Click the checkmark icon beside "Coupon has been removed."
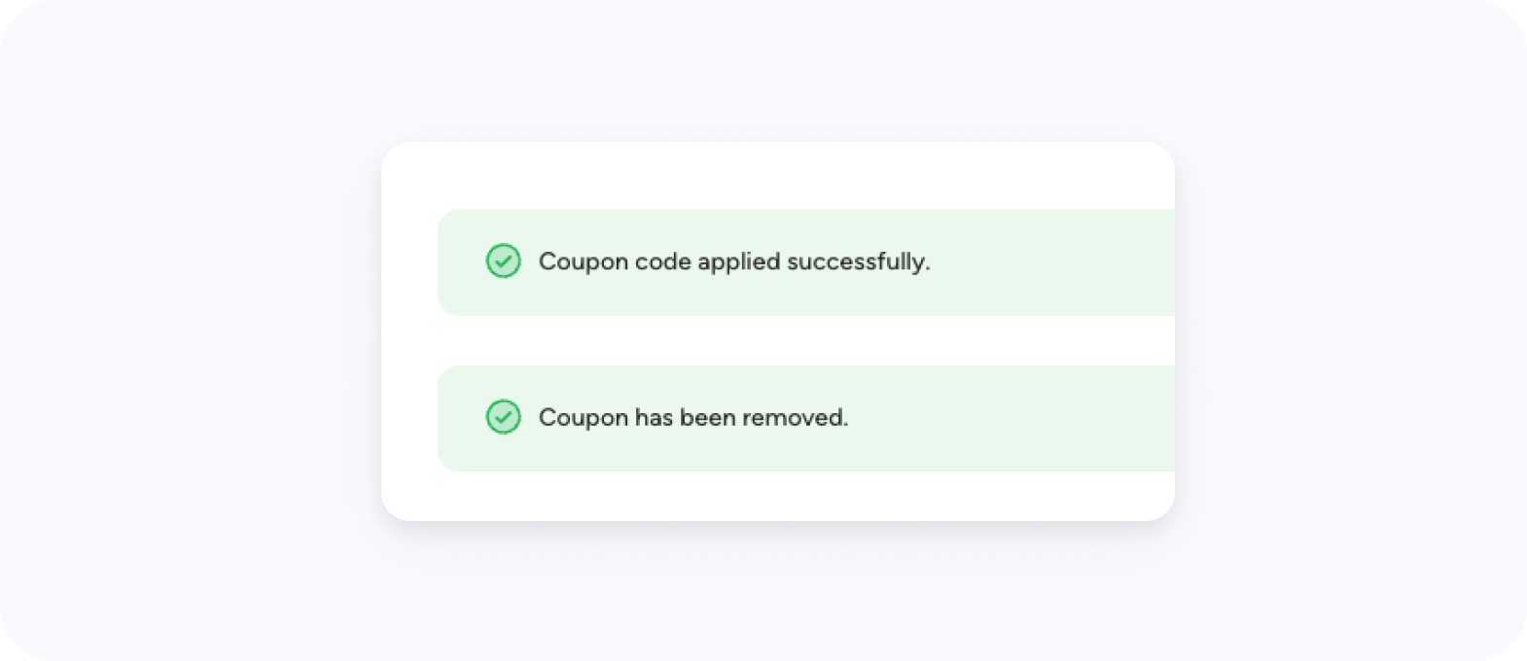The height and width of the screenshot is (661, 1527). 503,417
